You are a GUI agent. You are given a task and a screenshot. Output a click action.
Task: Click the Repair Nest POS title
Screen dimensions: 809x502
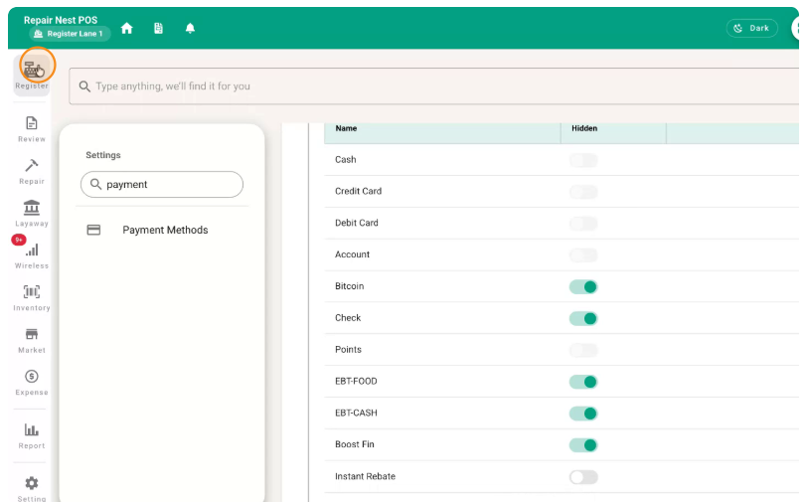coord(61,20)
